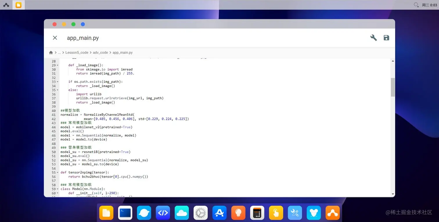Open the terminal from the dock
The image size is (439, 222).
125,213
